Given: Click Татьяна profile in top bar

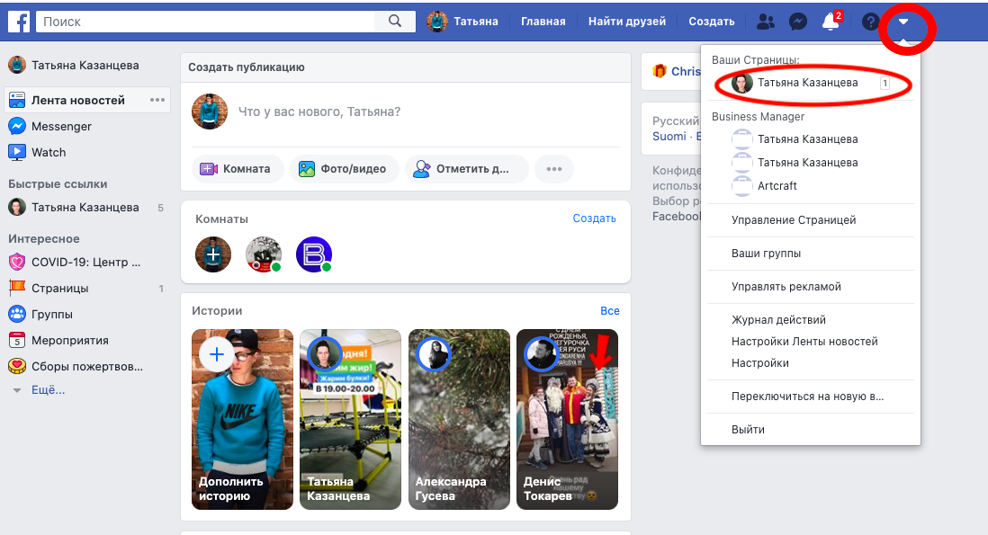Looking at the screenshot, I should pyautogui.click(x=463, y=22).
